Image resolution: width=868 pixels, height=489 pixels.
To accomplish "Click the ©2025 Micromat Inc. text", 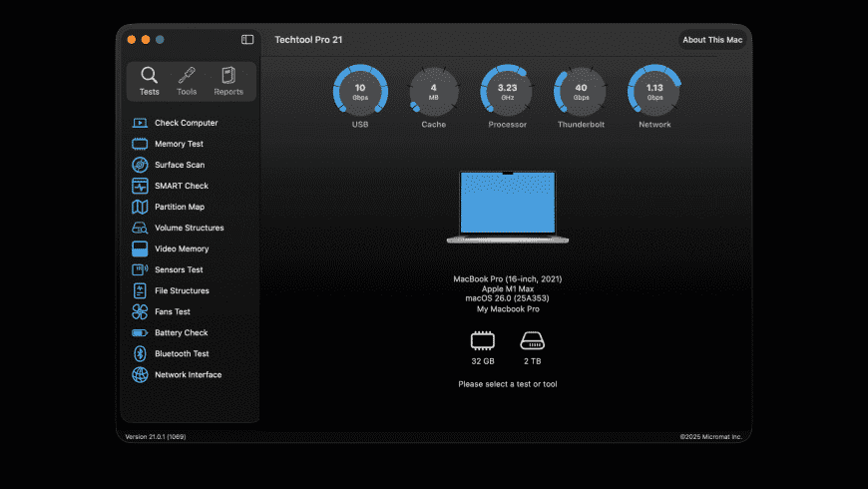I will click(x=710, y=437).
